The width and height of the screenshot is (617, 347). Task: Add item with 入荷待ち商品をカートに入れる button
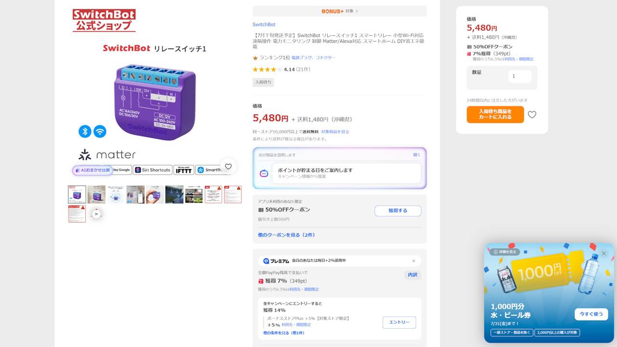(495, 115)
